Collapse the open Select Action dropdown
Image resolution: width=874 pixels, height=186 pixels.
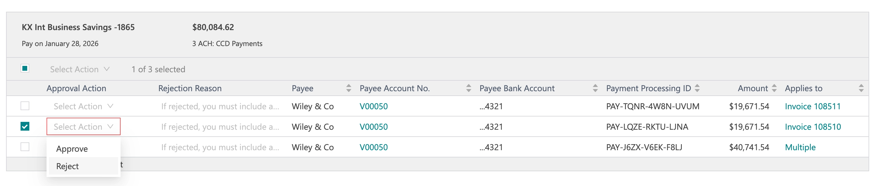coord(83,126)
